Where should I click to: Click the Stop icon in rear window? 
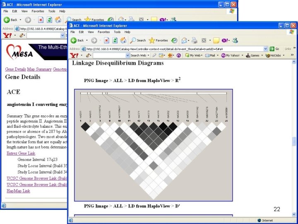pos(41,20)
